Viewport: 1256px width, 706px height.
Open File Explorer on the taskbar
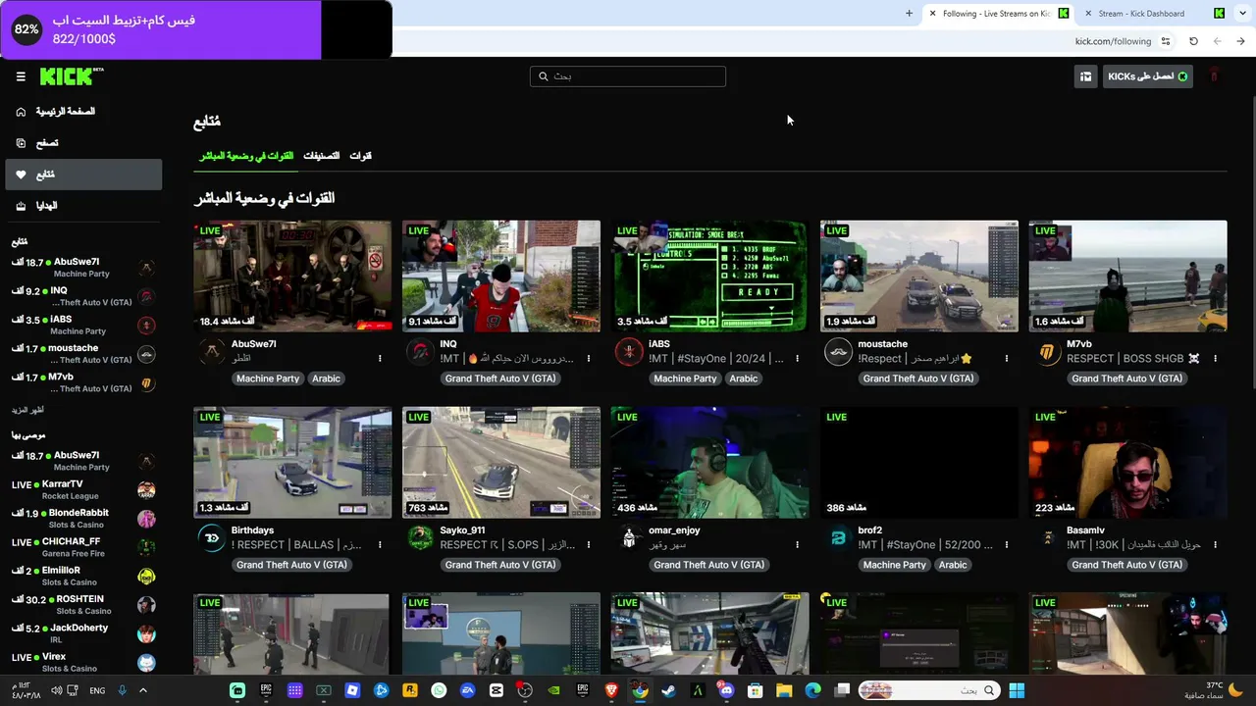click(784, 690)
